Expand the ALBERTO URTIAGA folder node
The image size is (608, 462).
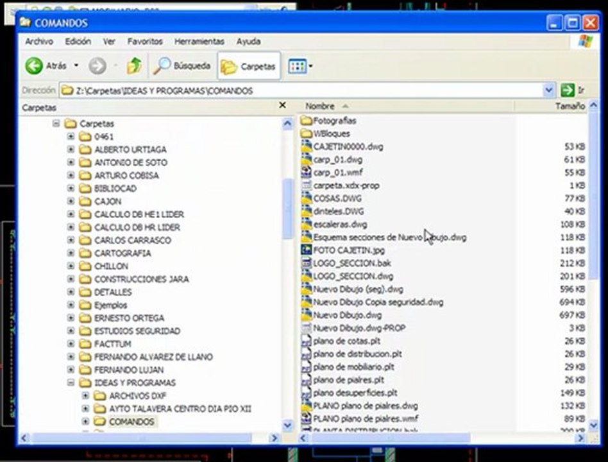coord(71,150)
